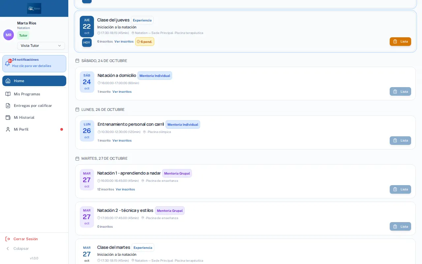
Task: Click the Mentoría Grupal tag on Natación 2
Action: pos(170,211)
